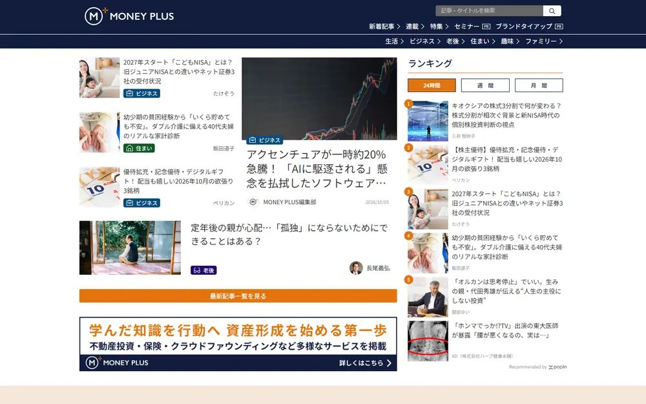
Task: Open 特集 menu item
Action: tap(439, 27)
